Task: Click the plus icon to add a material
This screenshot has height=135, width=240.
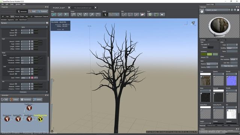Action: pos(235,10)
